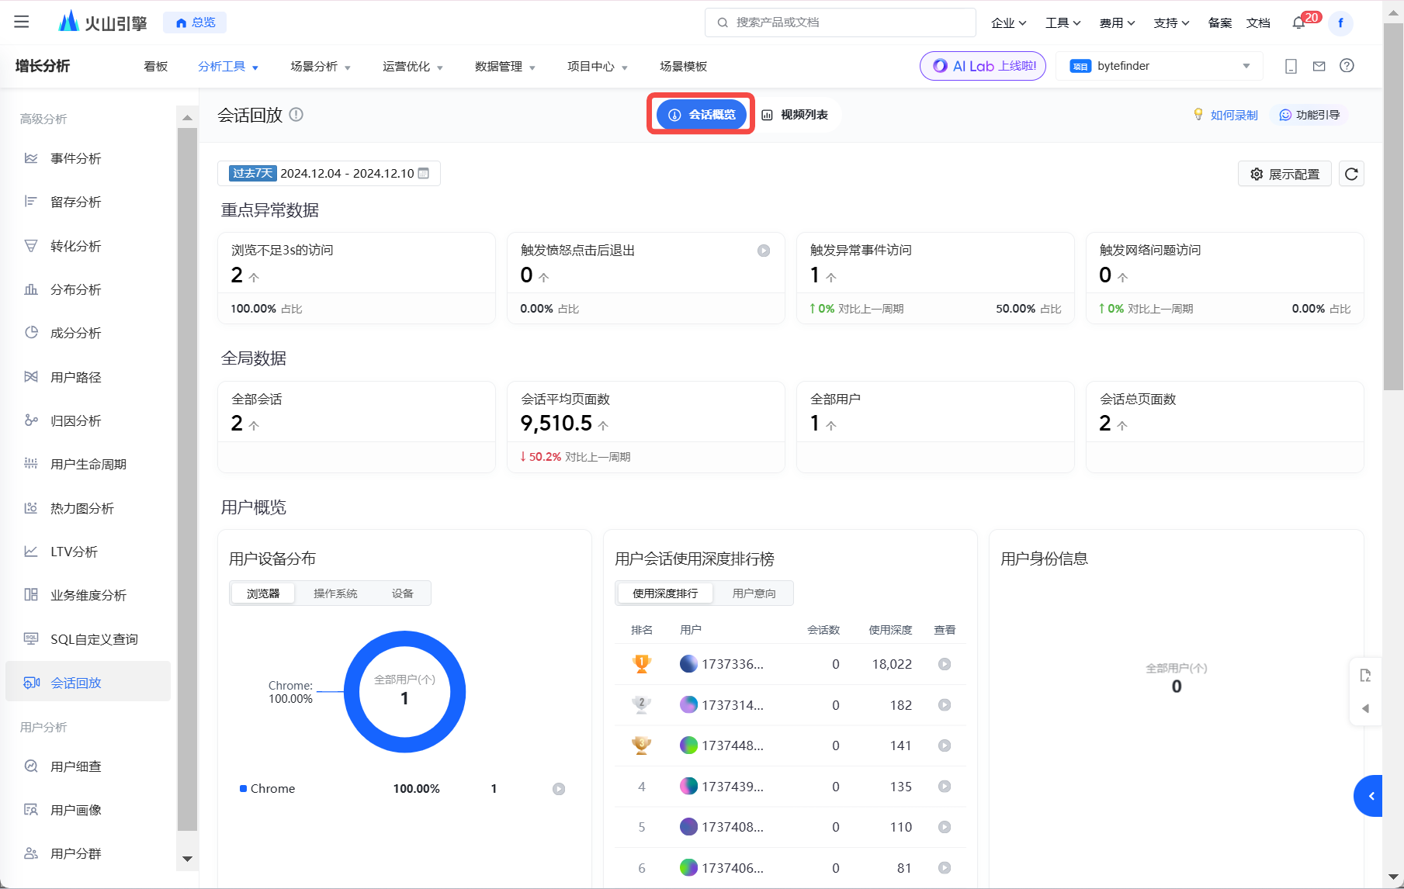Expand the 运营优化 dropdown menu
Screen dimensions: 1404x889
click(x=413, y=67)
